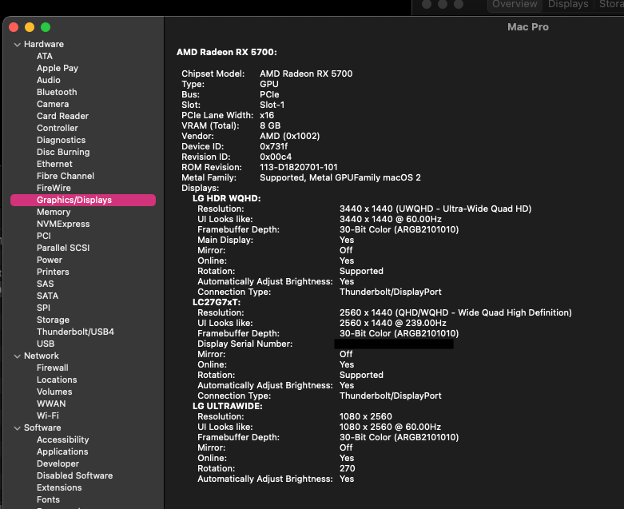This screenshot has height=509, width=624.
Task: Open Wi-Fi under Network
Action: [48, 416]
